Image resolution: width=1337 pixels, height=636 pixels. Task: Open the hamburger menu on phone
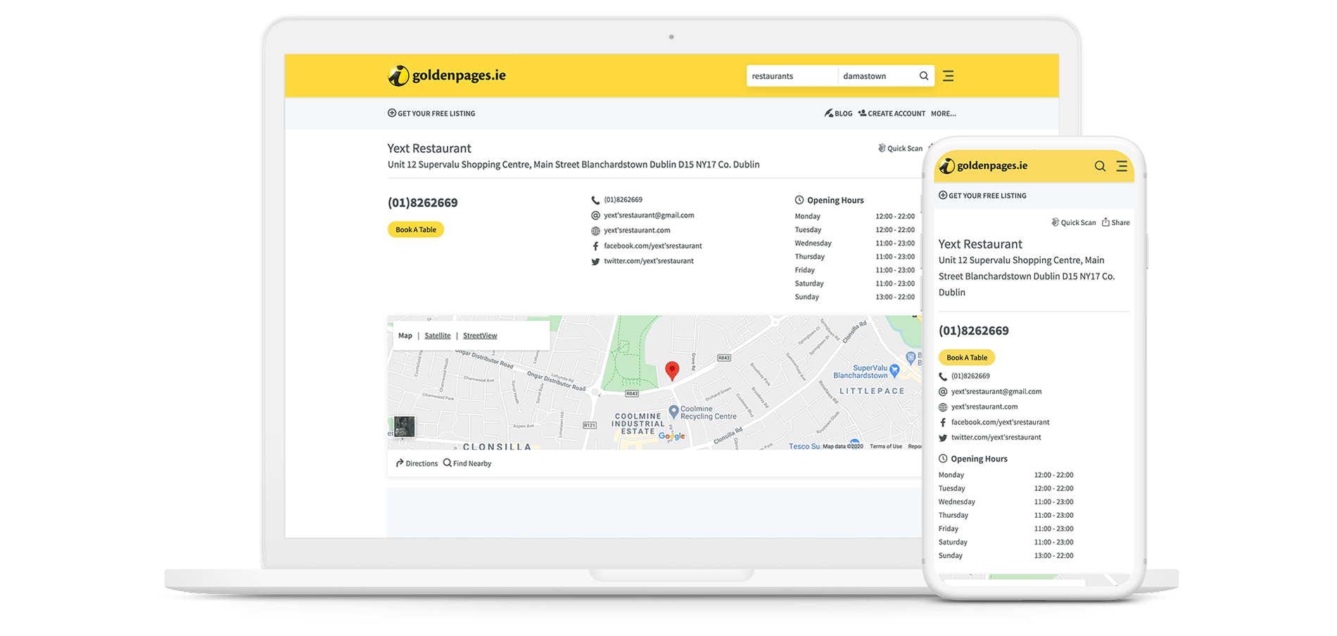1122,166
